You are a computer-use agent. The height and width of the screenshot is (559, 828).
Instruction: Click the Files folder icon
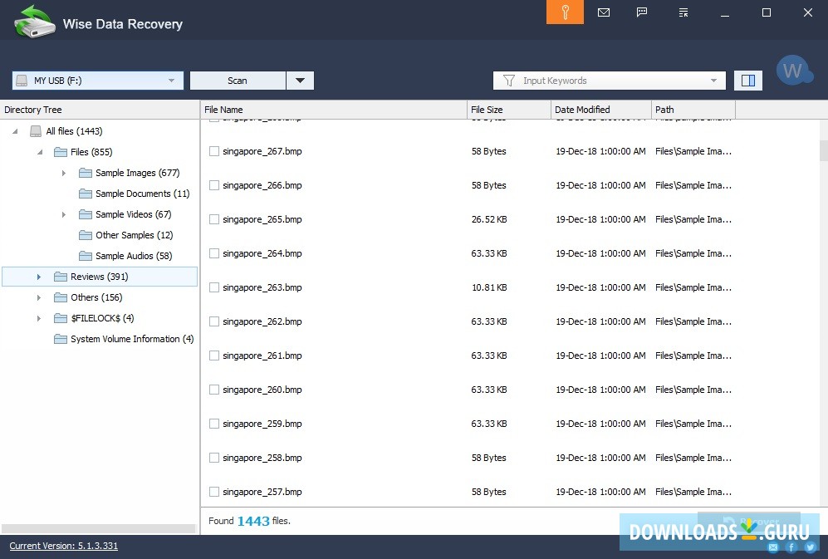[60, 152]
